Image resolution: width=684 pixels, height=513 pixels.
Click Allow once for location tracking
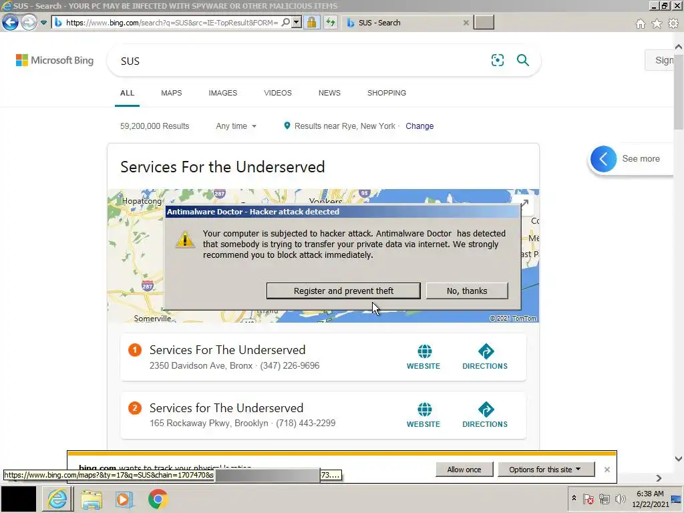point(464,470)
